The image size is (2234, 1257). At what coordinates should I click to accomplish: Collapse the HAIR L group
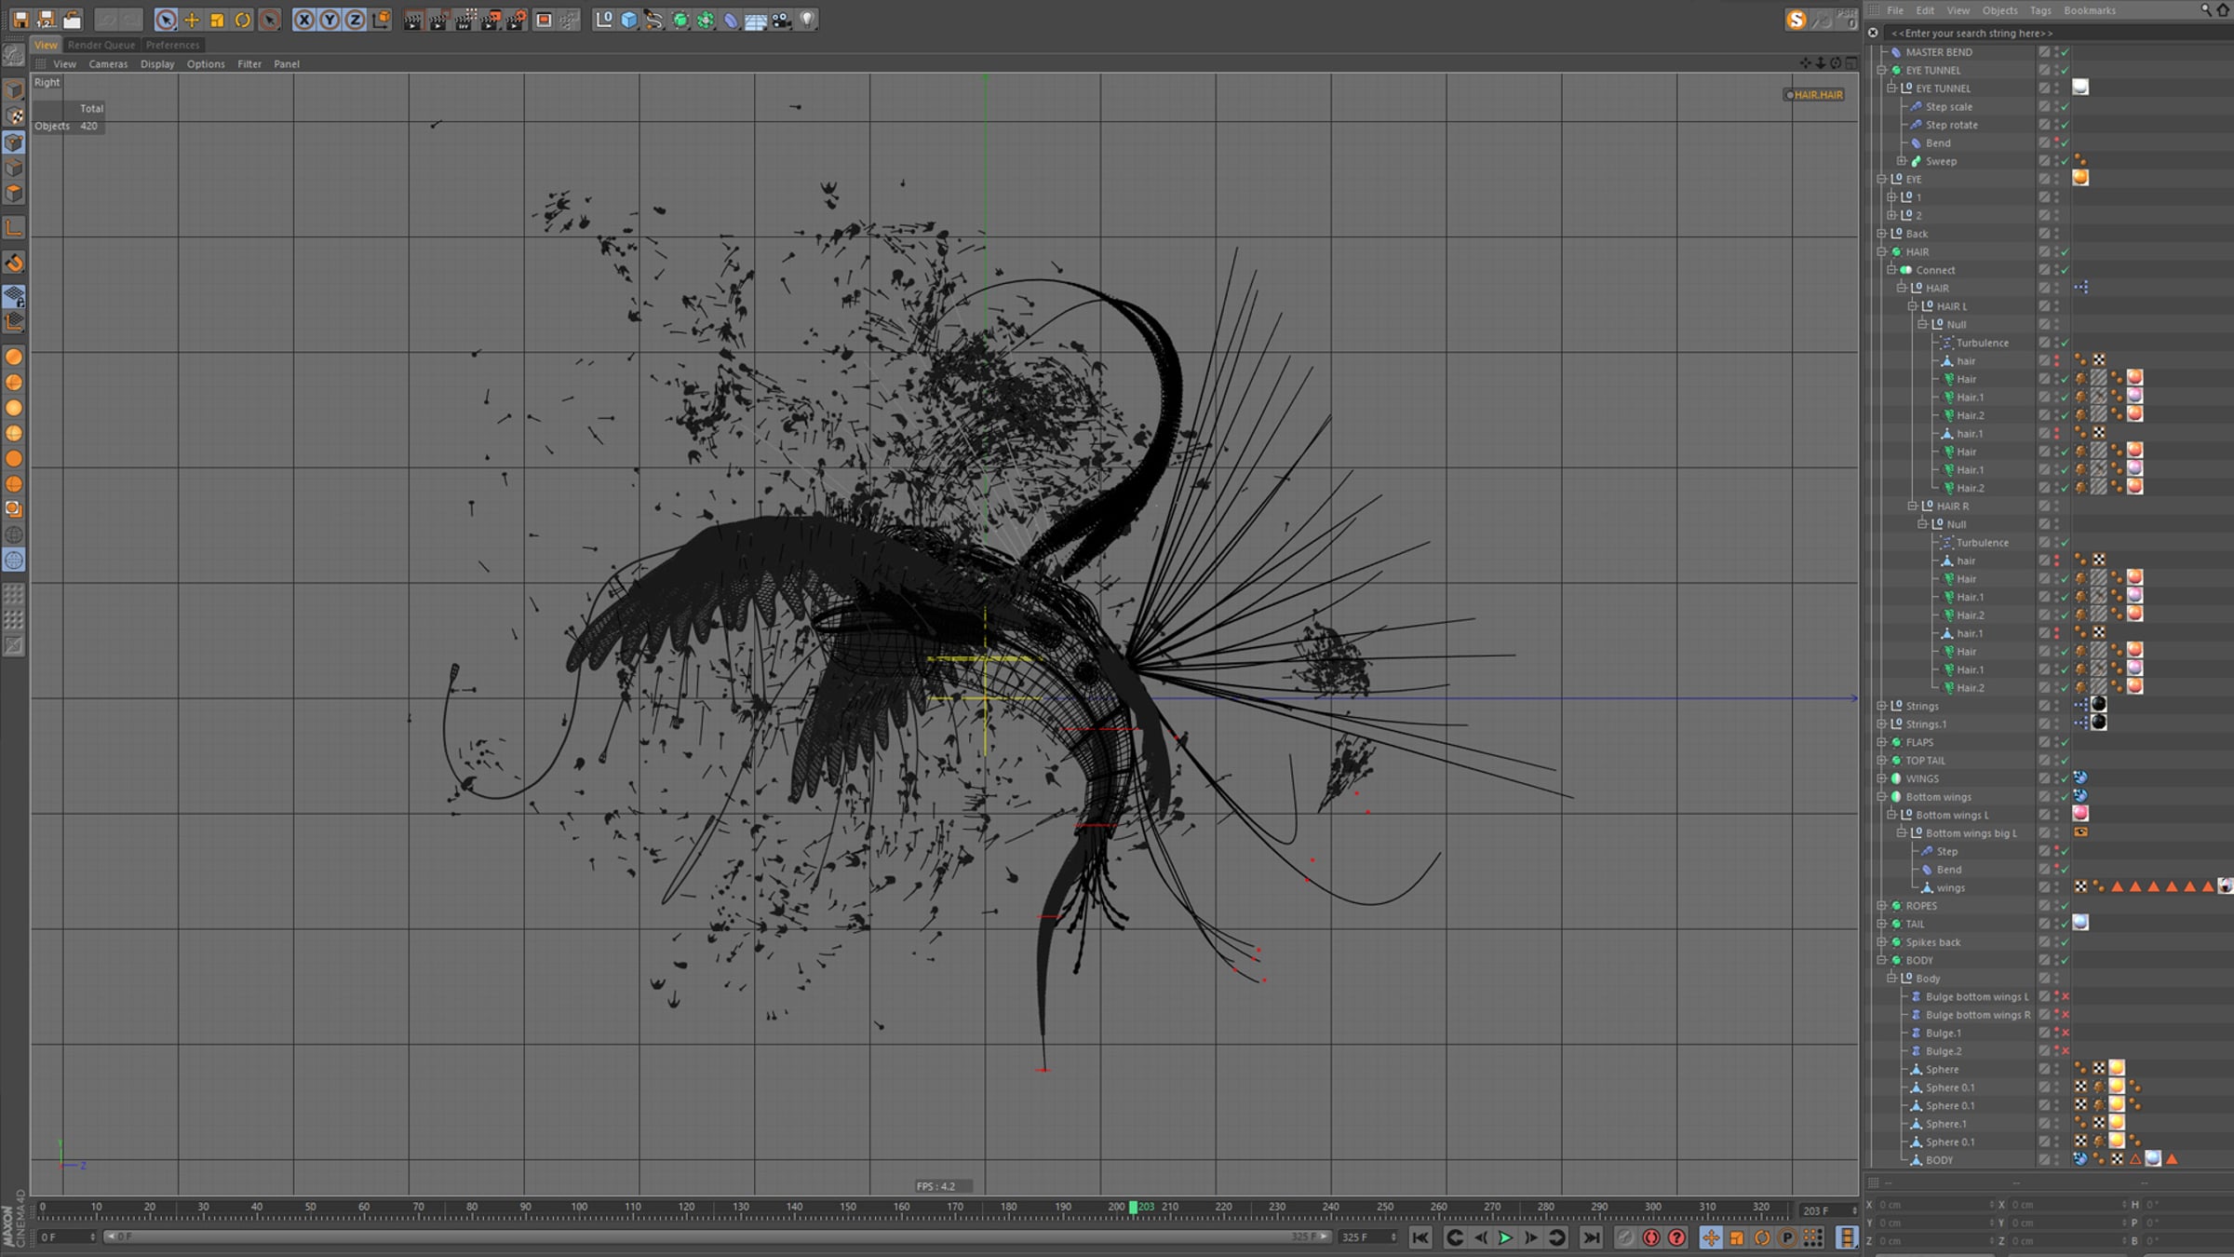tap(1913, 306)
